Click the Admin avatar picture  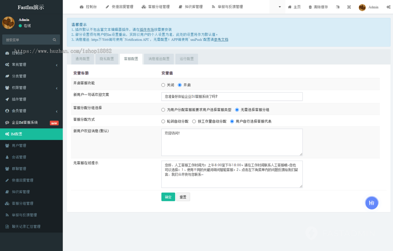click(362, 7)
